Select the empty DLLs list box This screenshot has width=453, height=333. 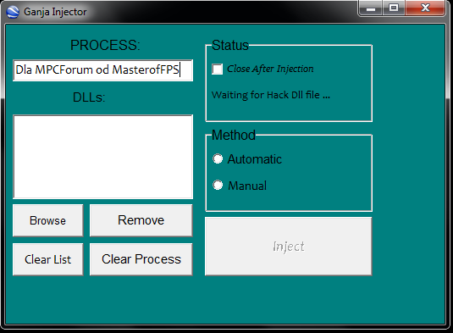[x=102, y=157]
